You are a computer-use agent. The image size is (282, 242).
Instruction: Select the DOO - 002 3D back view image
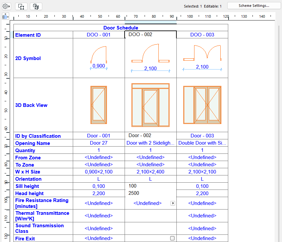(x=151, y=105)
